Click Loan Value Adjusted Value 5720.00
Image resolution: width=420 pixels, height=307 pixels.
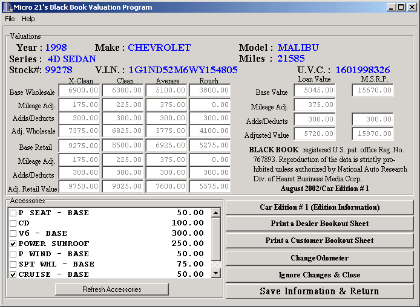315,134
